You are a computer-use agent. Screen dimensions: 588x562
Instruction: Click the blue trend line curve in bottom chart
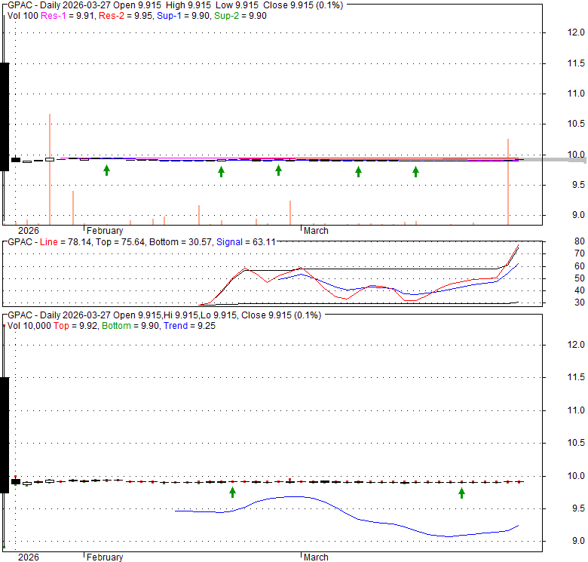tap(302, 497)
